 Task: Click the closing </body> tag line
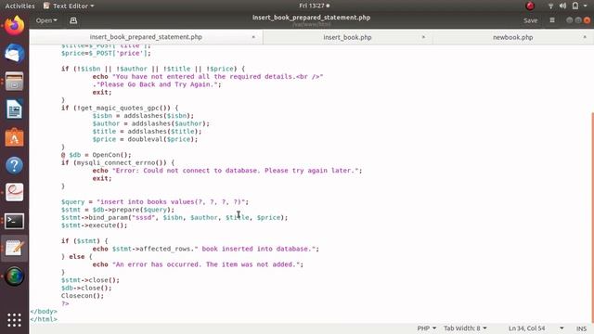coord(44,312)
